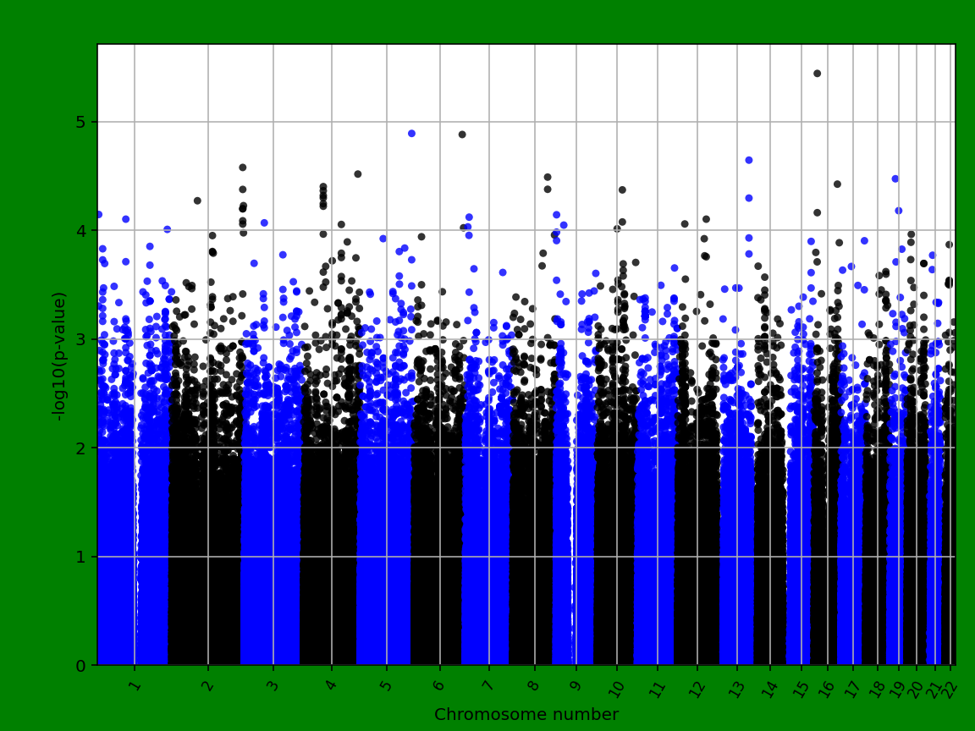Select the highest point above chromosome 15
The height and width of the screenshot is (731, 975).
coord(818,74)
